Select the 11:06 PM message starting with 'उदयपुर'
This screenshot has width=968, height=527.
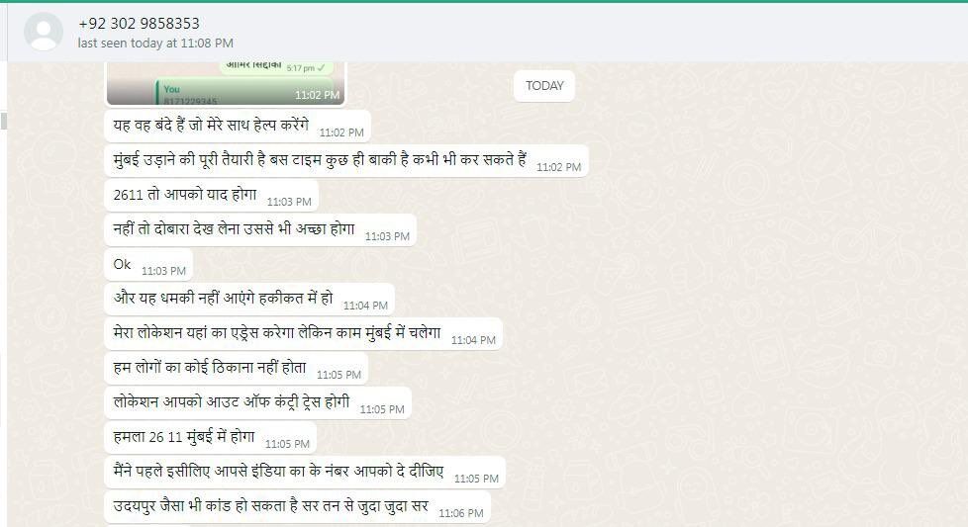(x=298, y=506)
